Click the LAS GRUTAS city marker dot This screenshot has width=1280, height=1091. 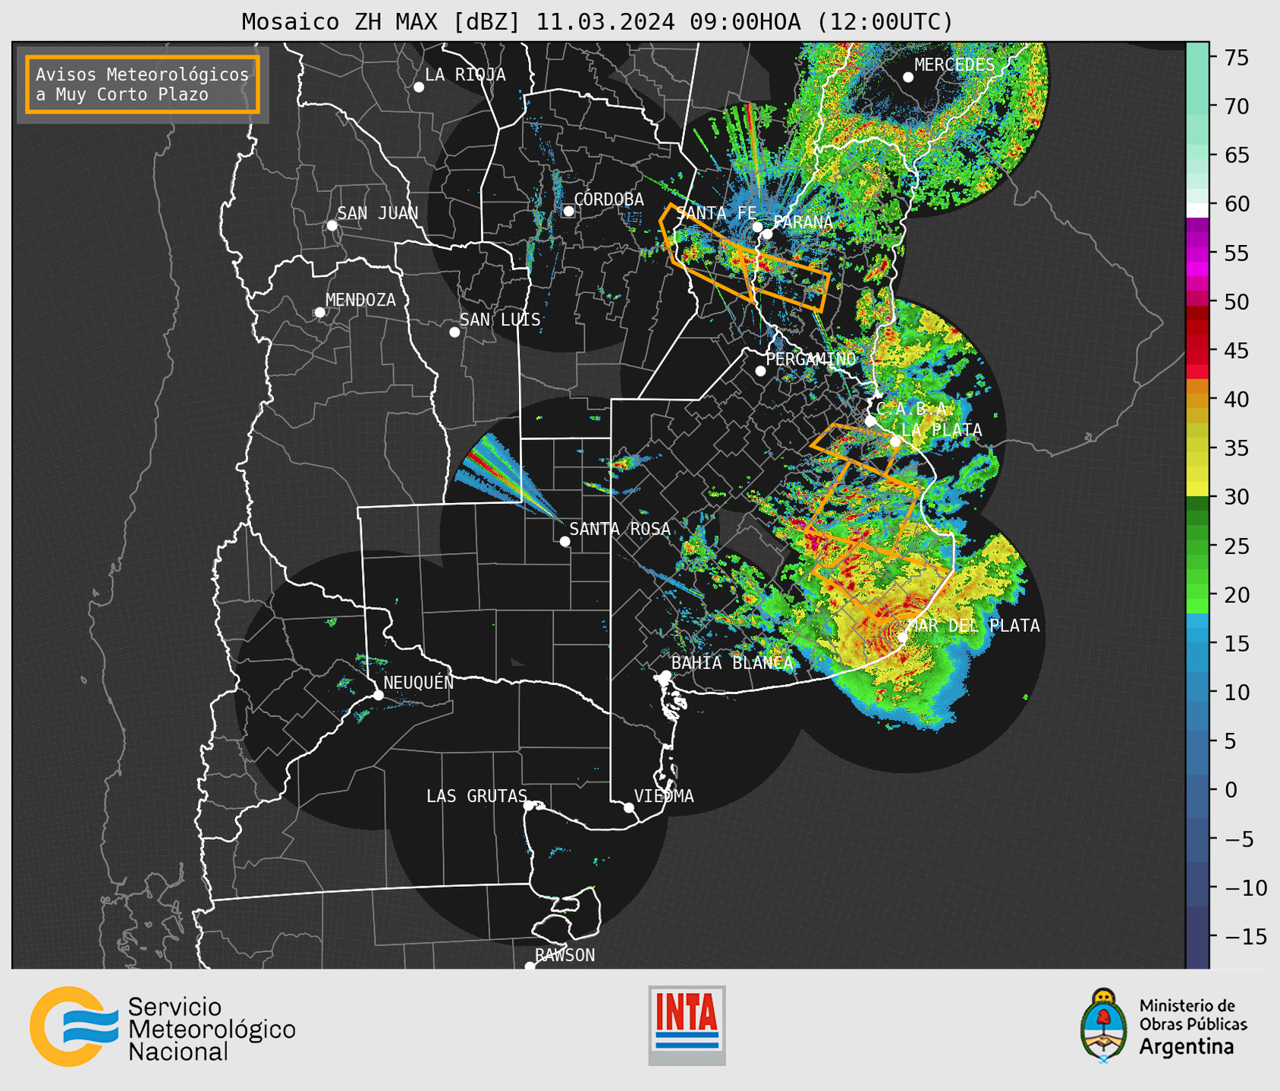(529, 806)
